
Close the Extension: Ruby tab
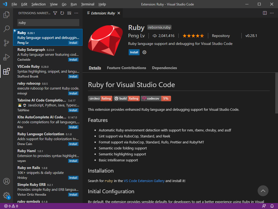click(x=119, y=13)
